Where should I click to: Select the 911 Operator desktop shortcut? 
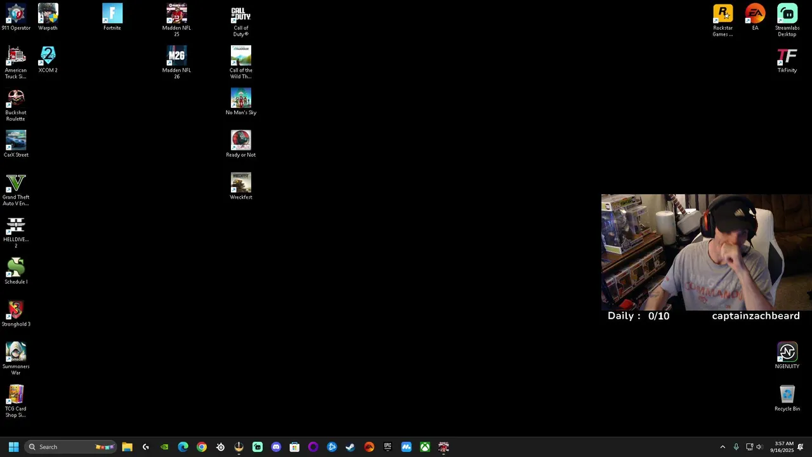point(16,17)
